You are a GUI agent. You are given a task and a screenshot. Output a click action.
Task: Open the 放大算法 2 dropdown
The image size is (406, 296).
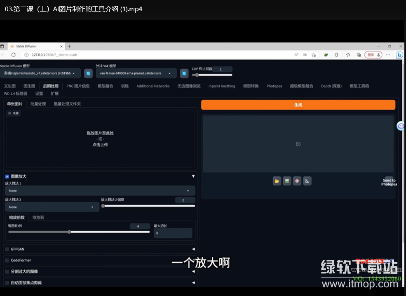[52, 207]
